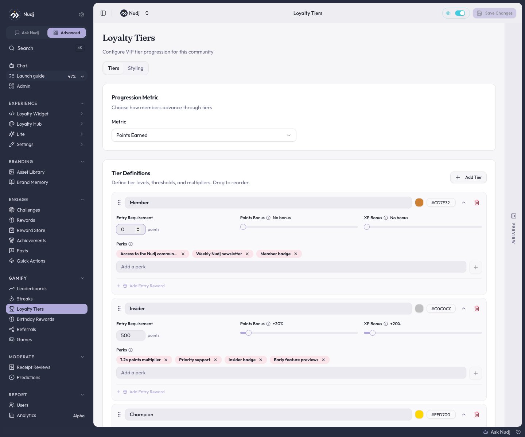Grab the Champion tier drag handle
The image size is (525, 437).
pos(119,414)
